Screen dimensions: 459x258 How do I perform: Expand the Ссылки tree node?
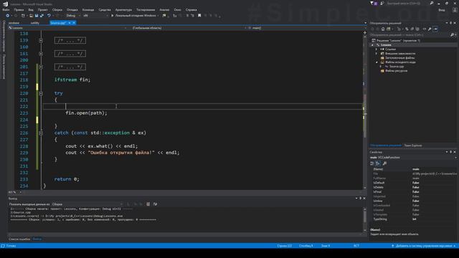click(377, 49)
